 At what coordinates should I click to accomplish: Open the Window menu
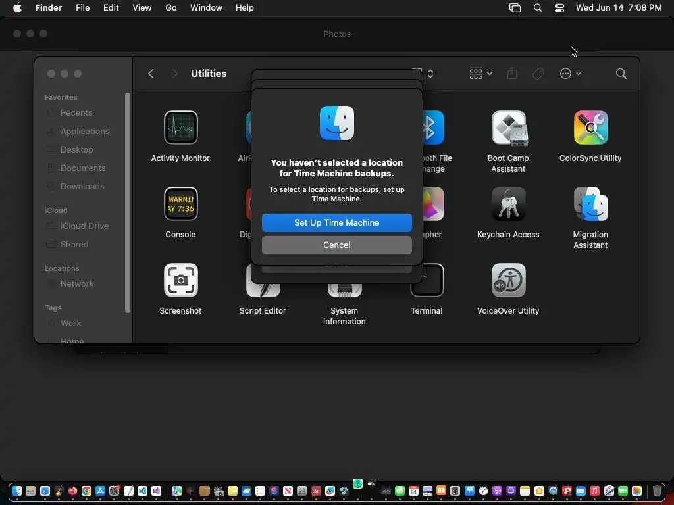tap(206, 8)
